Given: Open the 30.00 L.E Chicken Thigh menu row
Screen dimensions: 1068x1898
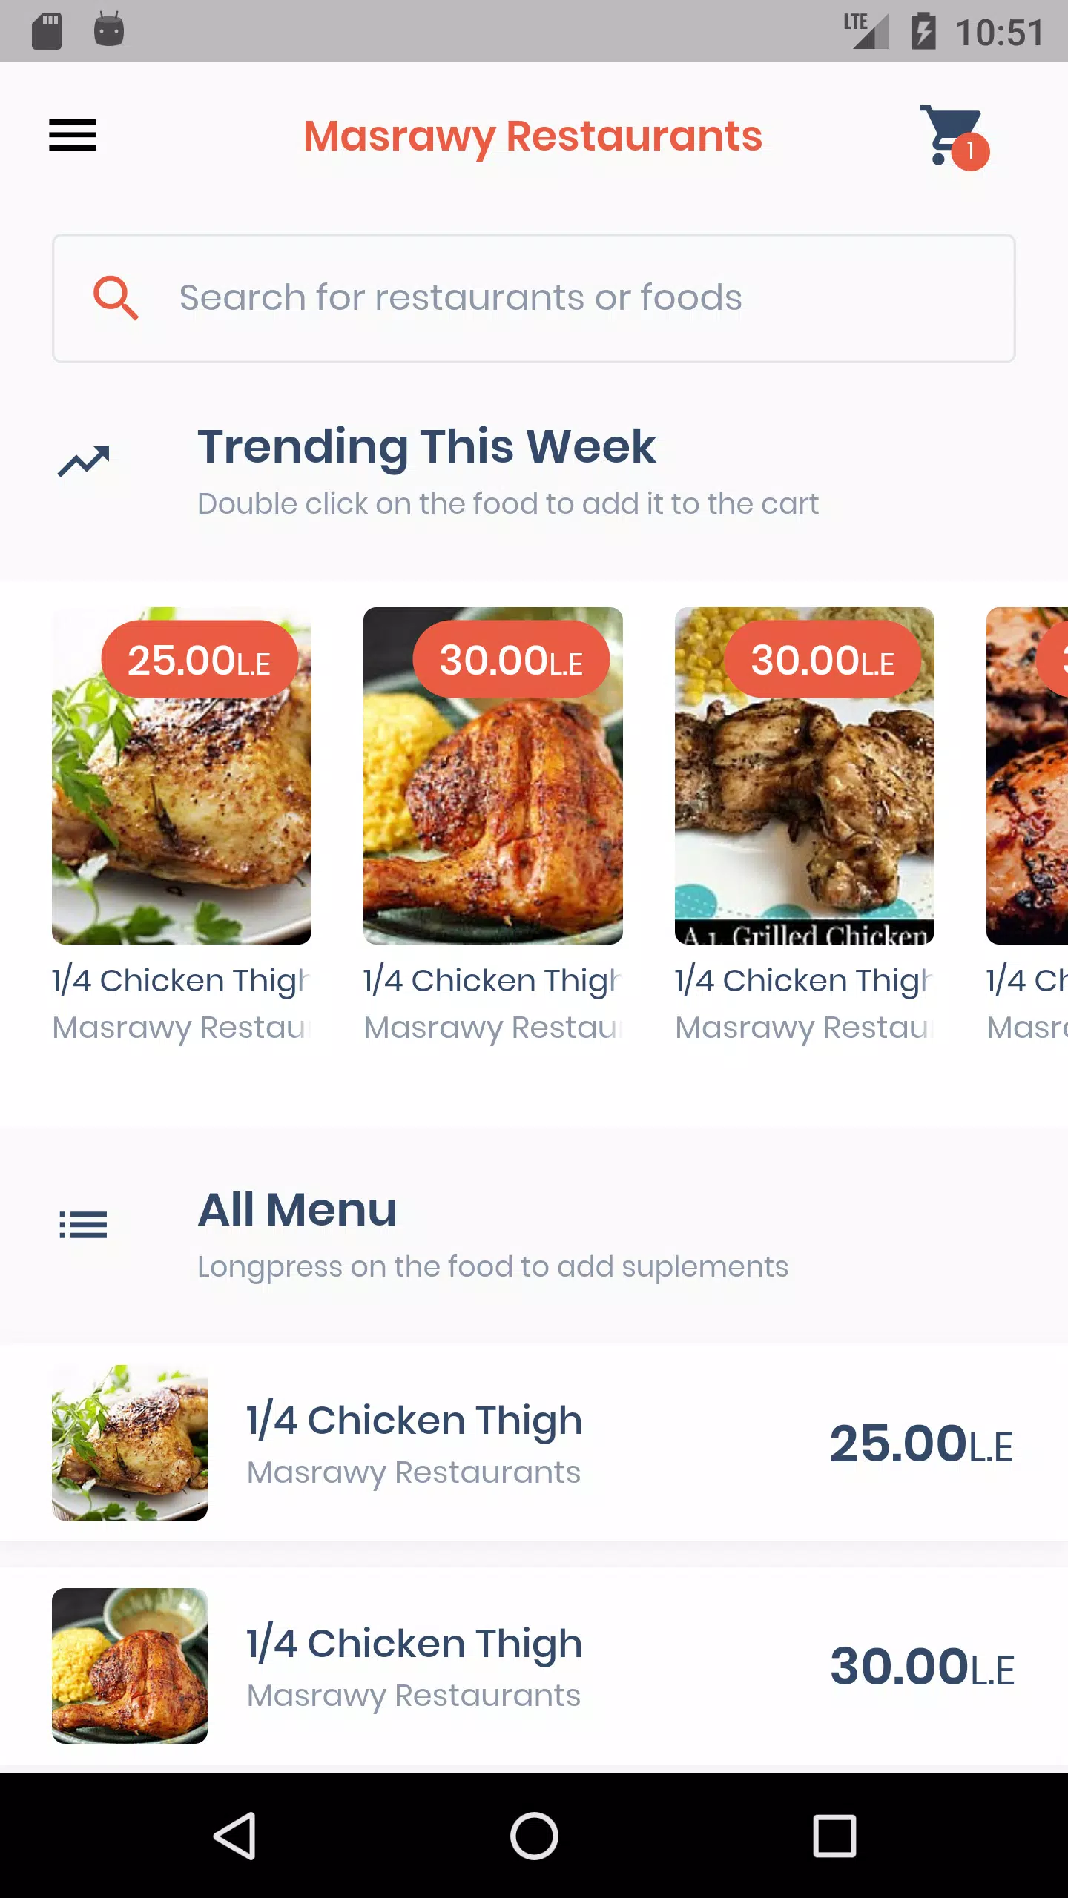Looking at the screenshot, I should coord(534,1665).
